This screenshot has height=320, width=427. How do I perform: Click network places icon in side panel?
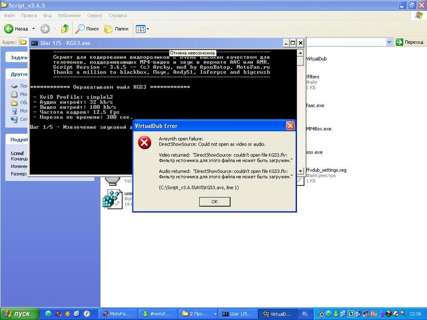[x=14, y=119]
